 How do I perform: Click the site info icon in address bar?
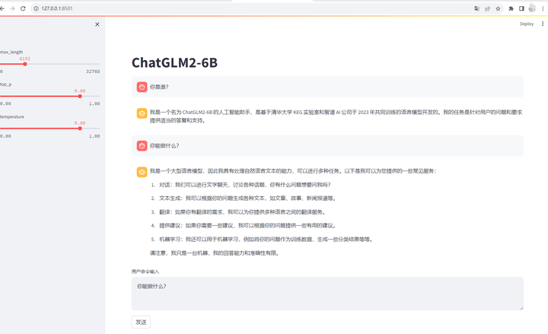(36, 8)
